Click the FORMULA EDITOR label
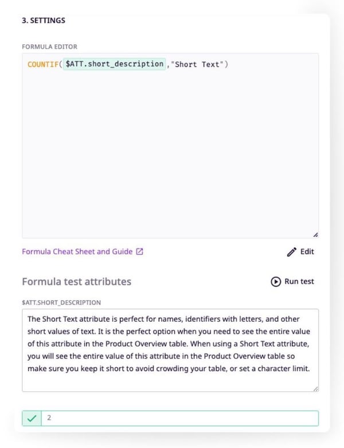The width and height of the screenshot is (344, 448). tap(49, 46)
